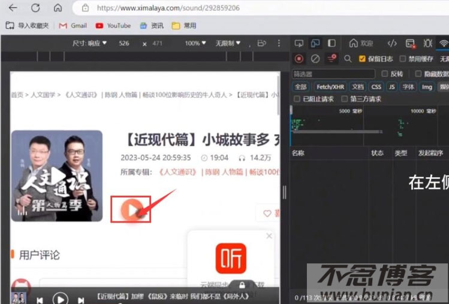
Task: Switch to the 欢迎 tab in DevTools
Action: click(361, 43)
